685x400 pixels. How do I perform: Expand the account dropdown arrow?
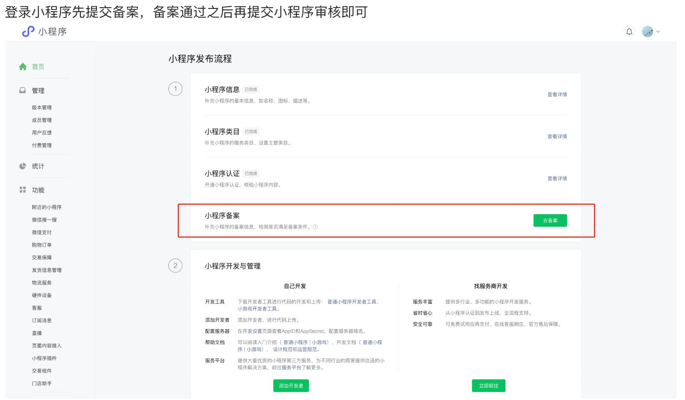pos(658,31)
